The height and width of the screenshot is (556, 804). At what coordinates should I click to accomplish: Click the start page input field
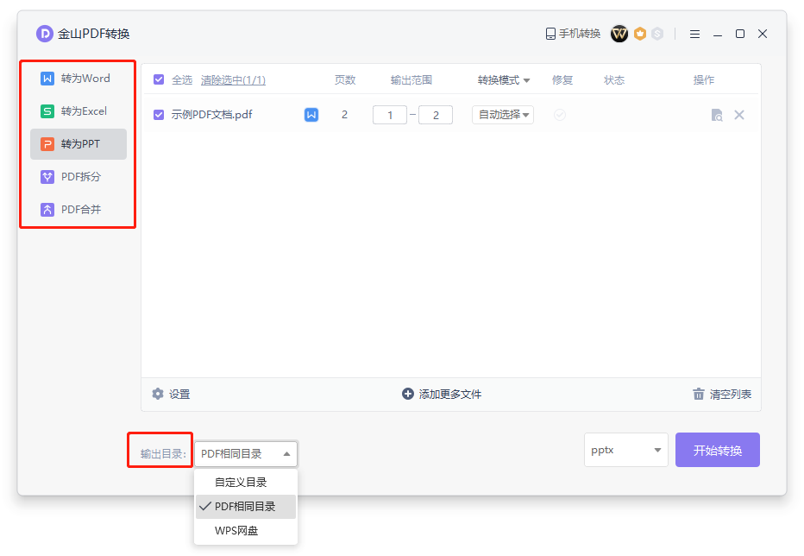[x=389, y=115]
